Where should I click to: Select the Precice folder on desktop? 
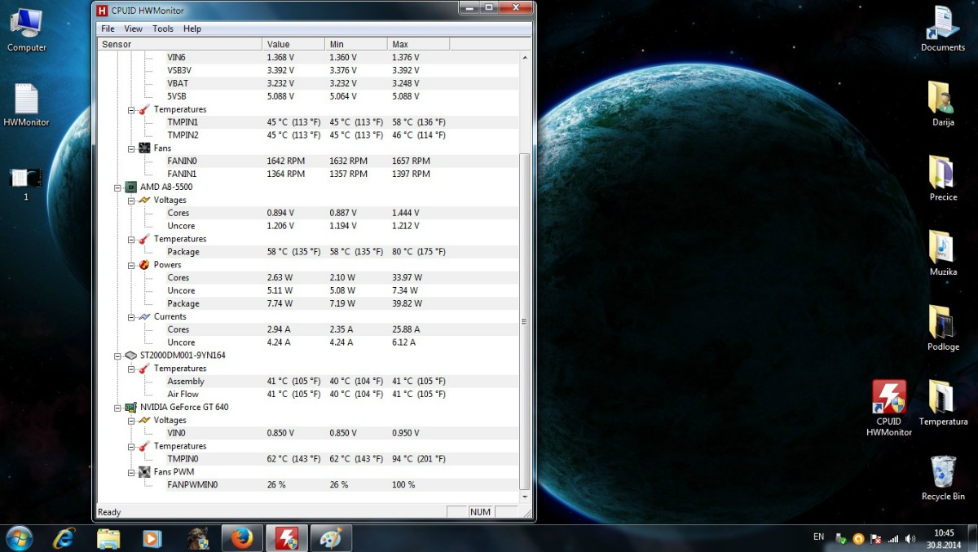pyautogui.click(x=943, y=179)
